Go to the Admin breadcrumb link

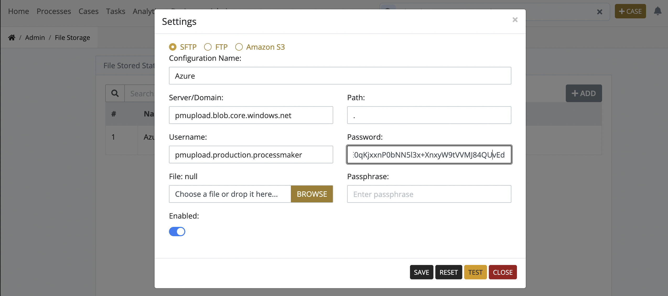pyautogui.click(x=35, y=38)
